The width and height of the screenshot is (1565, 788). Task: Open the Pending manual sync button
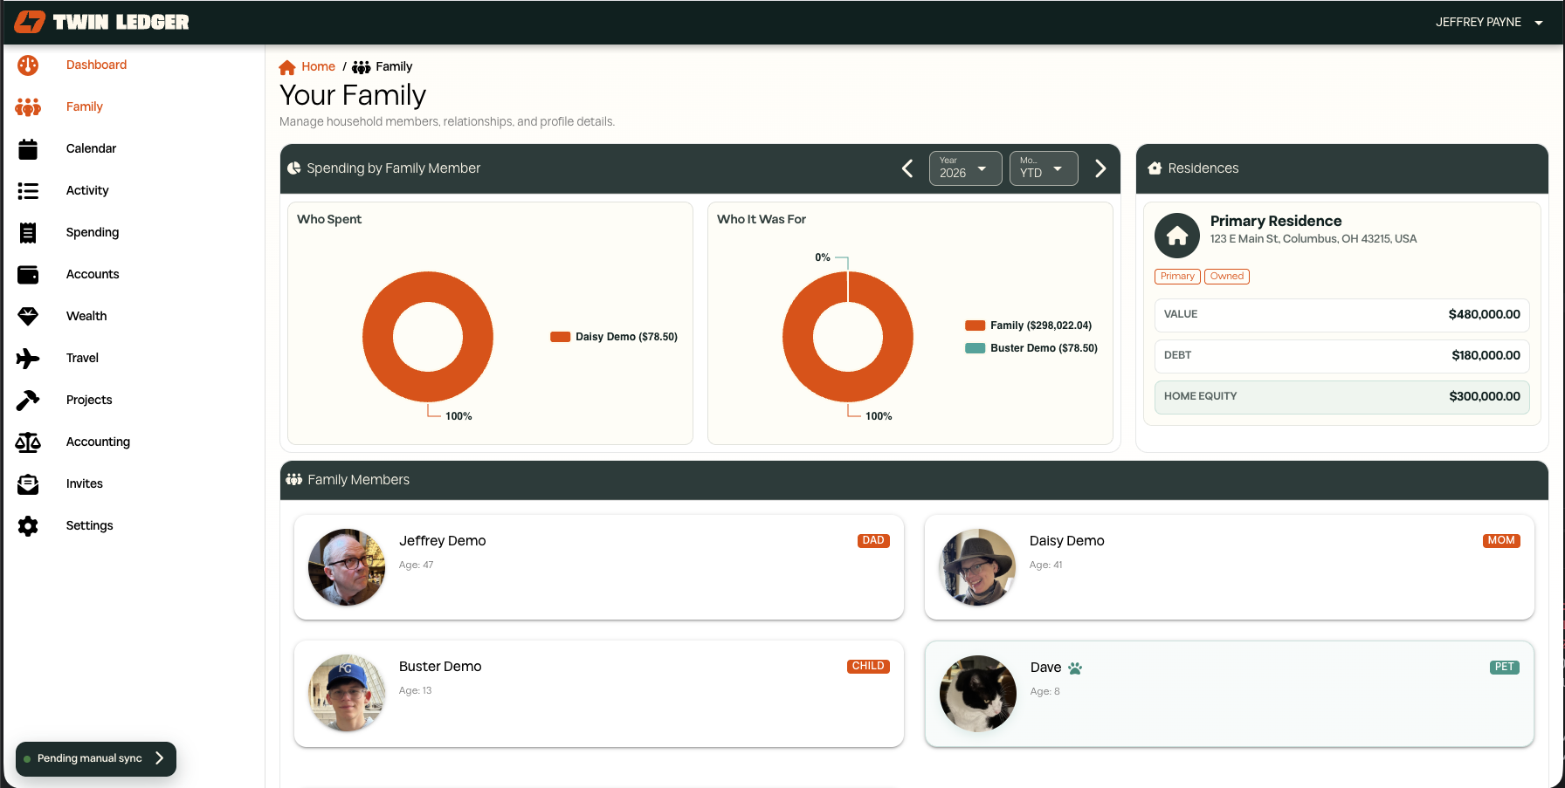[96, 758]
